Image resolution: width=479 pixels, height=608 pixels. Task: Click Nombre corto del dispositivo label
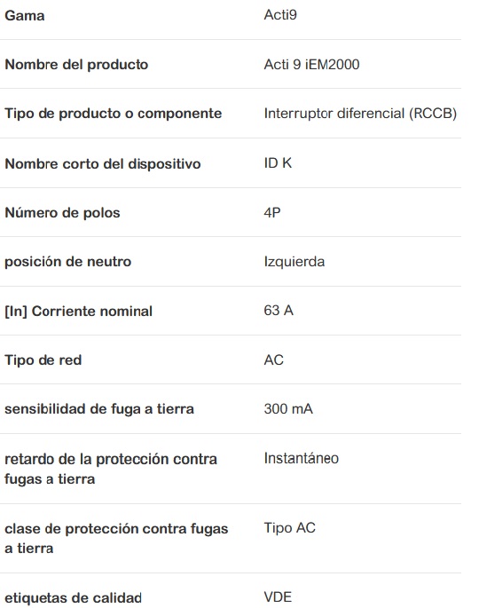point(103,163)
